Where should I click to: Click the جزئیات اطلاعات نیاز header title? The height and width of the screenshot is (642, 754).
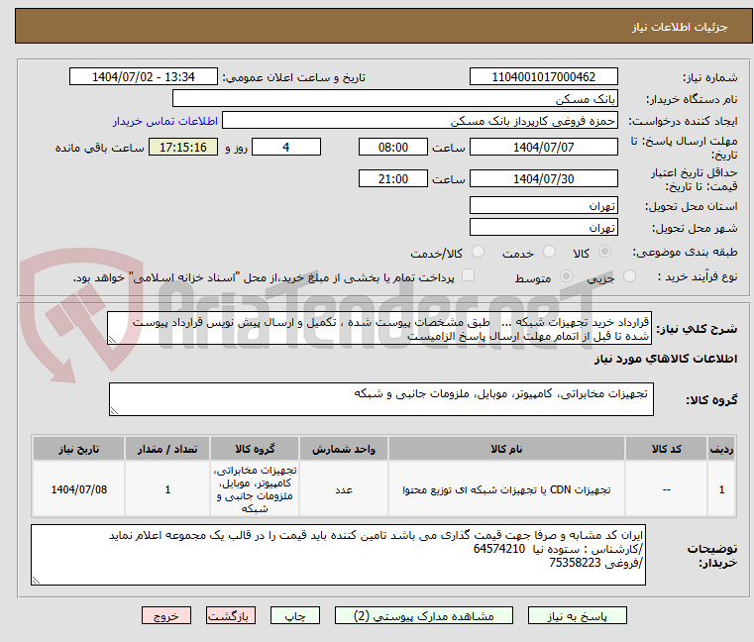tap(680, 27)
